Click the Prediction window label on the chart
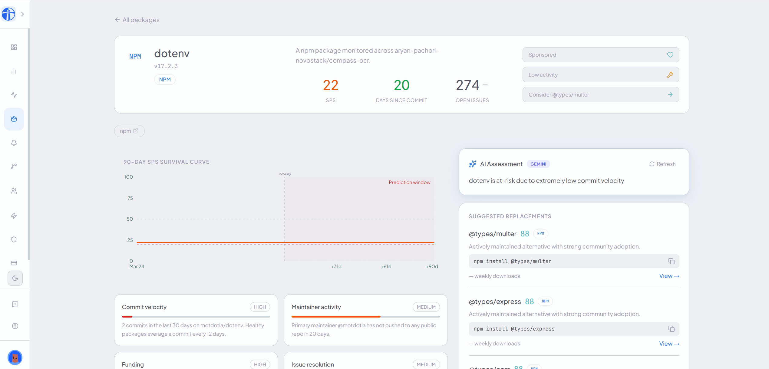 click(409, 183)
